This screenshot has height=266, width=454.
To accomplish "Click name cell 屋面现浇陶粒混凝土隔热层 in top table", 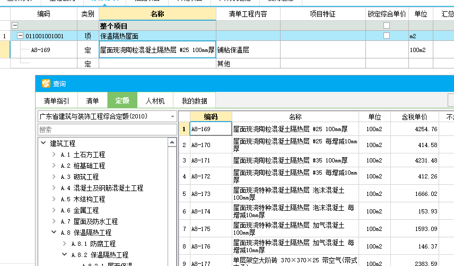I will (x=158, y=50).
